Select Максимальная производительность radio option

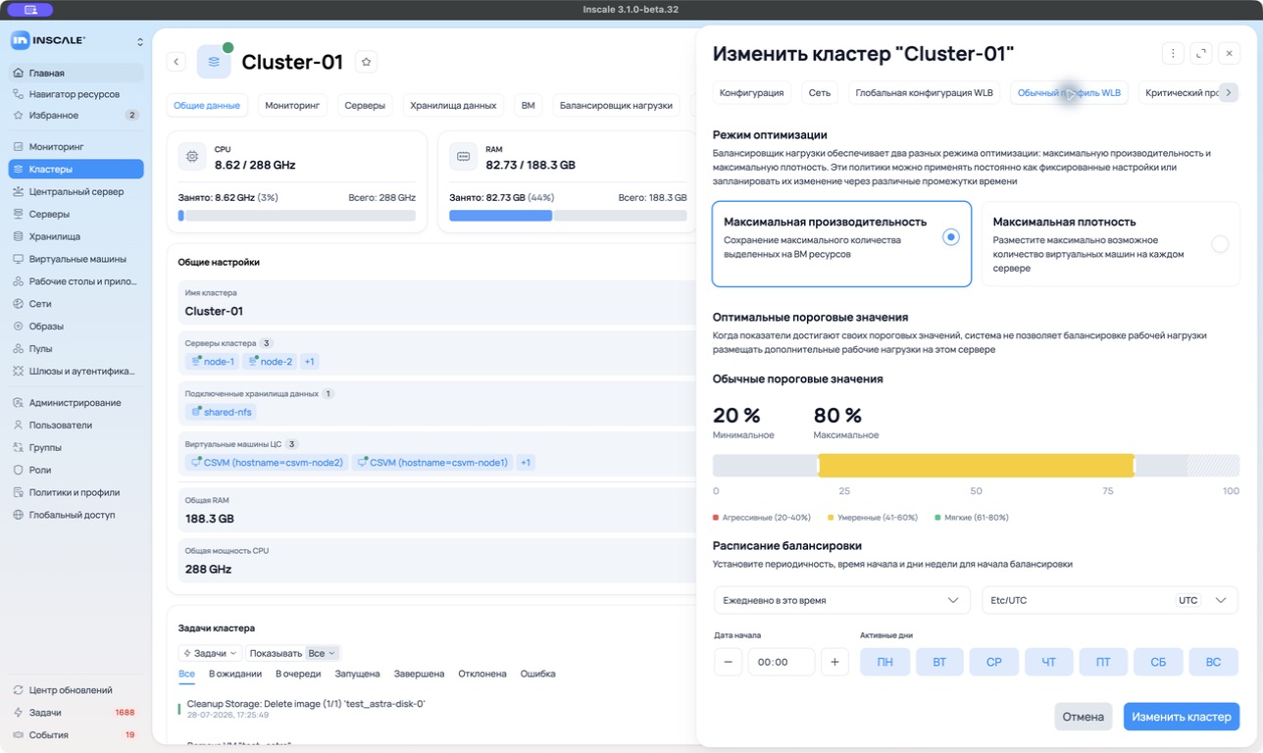point(949,237)
